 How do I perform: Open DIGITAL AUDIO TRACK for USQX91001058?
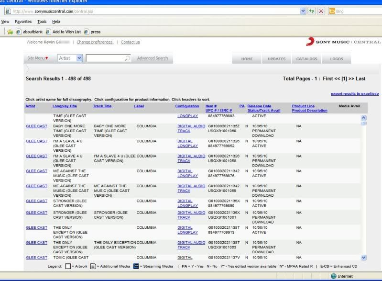[x=191, y=158]
